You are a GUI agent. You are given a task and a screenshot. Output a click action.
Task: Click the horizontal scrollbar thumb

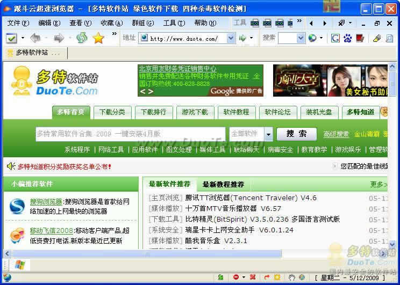pyautogui.click(x=147, y=254)
